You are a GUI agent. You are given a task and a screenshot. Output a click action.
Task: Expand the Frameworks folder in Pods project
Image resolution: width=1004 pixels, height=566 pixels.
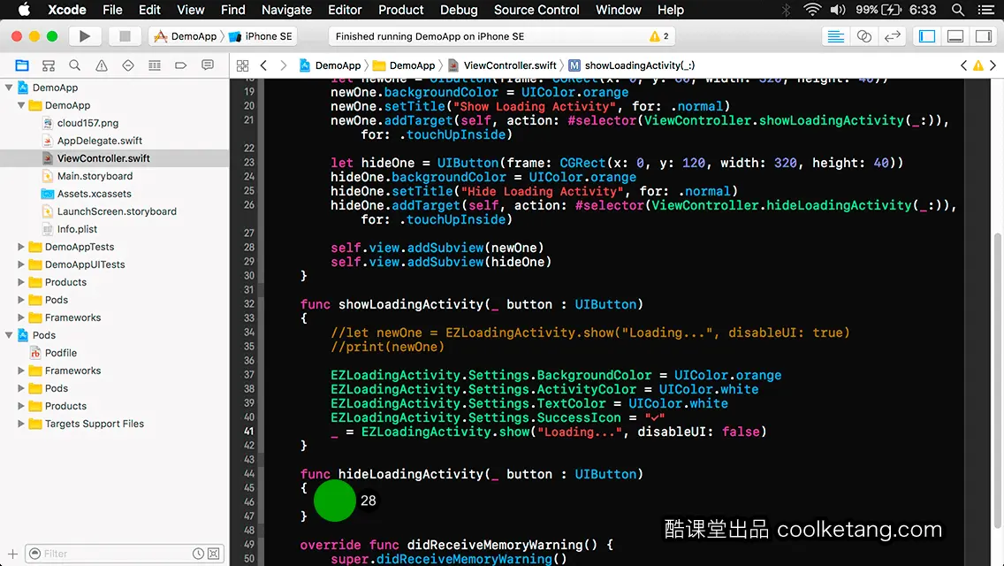pos(21,371)
